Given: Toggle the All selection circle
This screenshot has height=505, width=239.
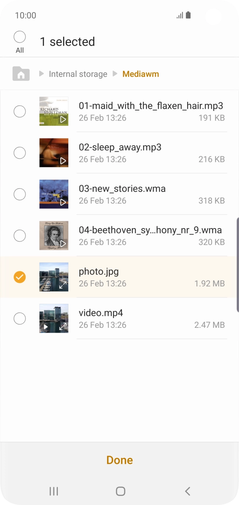Looking at the screenshot, I should [x=20, y=37].
